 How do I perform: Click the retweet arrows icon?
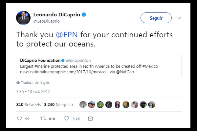[x=42, y=118]
